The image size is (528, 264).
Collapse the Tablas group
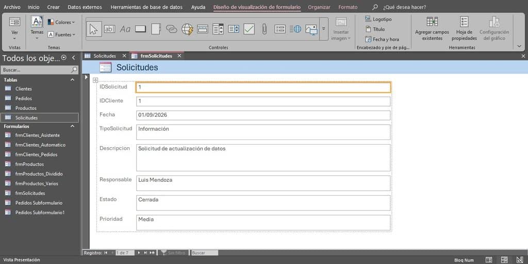(x=72, y=80)
